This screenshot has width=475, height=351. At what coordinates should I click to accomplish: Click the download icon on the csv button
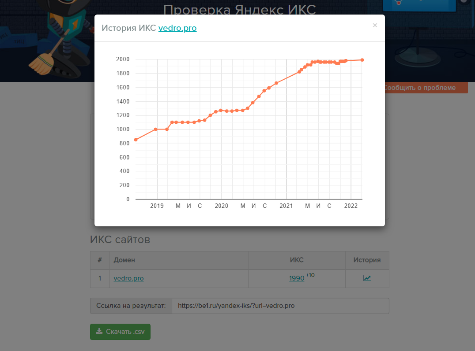(100, 332)
